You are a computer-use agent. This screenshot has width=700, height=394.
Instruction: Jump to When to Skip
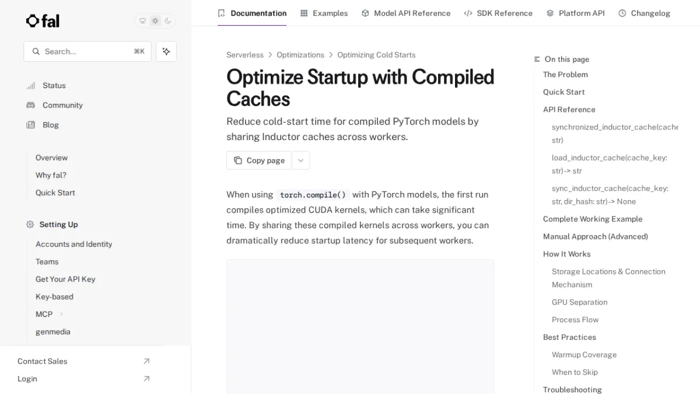pyautogui.click(x=575, y=372)
